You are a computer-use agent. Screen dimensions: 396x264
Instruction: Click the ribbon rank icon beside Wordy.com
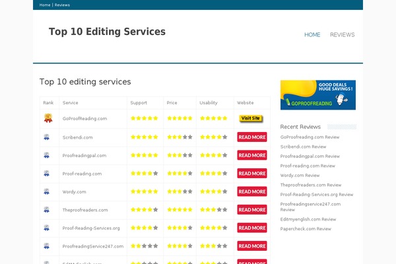[46, 191]
